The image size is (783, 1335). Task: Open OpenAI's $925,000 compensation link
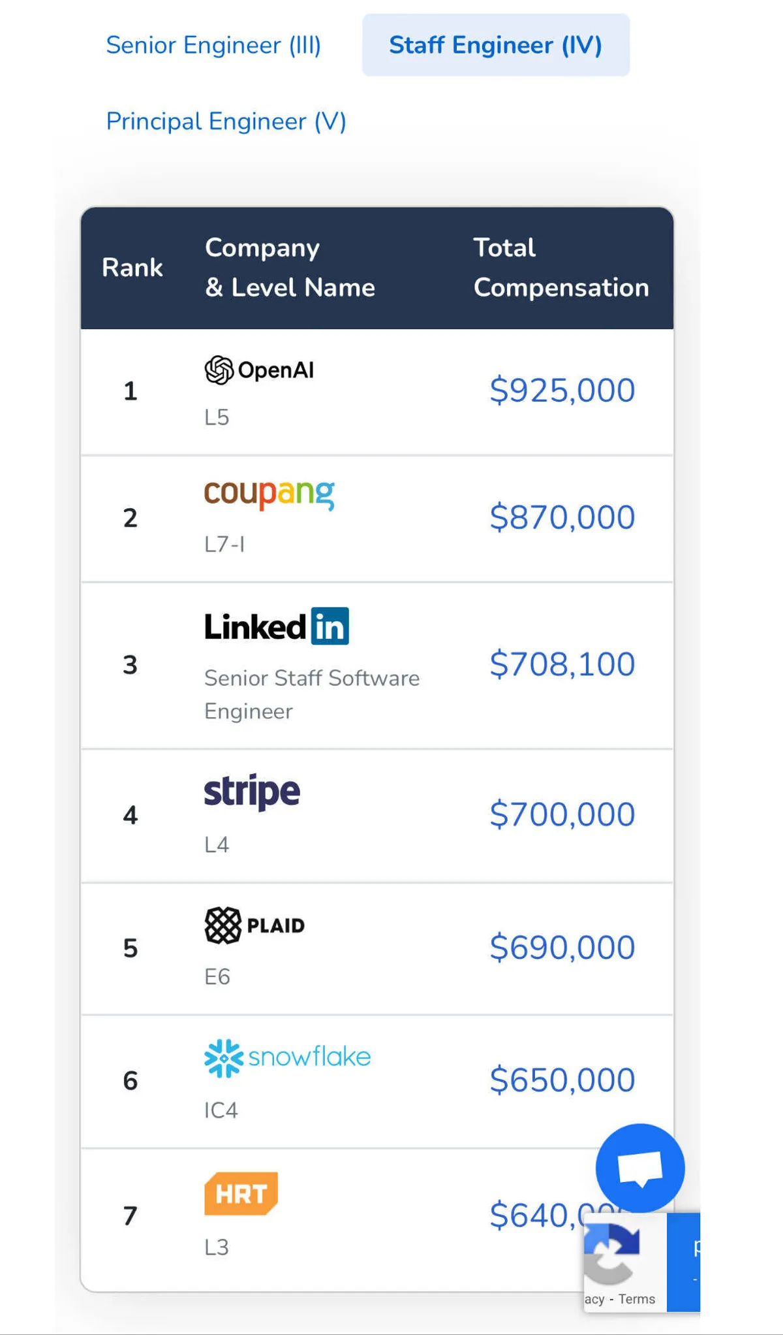click(562, 391)
